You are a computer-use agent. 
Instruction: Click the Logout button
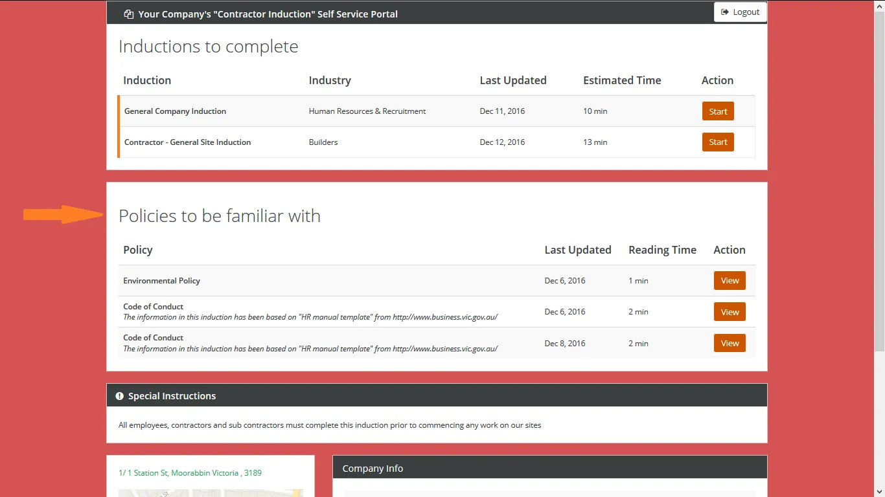[x=741, y=12]
